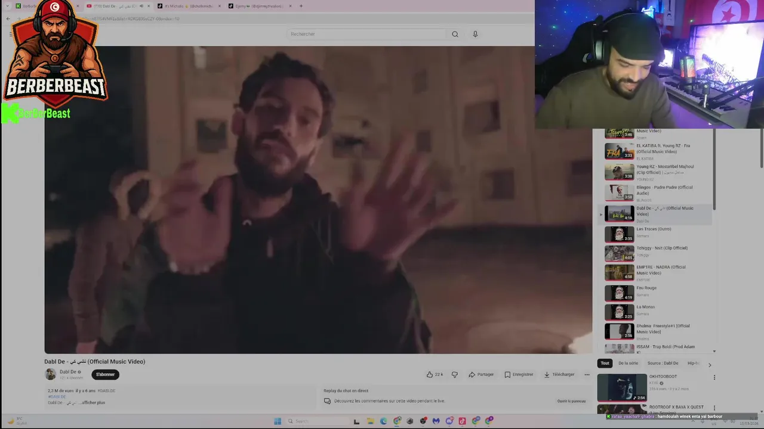This screenshot has height=429, width=764.
Task: Open live chat replay Ouvrir le panneau
Action: click(571, 401)
